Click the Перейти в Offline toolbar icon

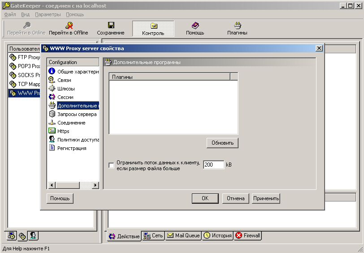pos(69,25)
